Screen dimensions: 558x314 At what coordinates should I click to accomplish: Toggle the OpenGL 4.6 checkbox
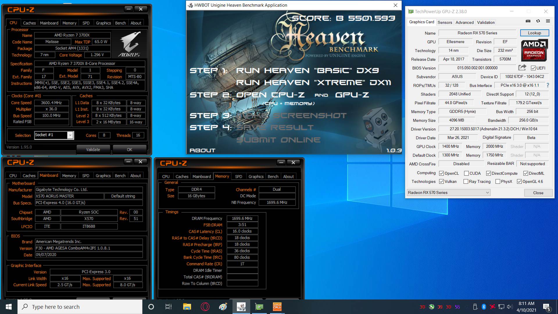(519, 181)
